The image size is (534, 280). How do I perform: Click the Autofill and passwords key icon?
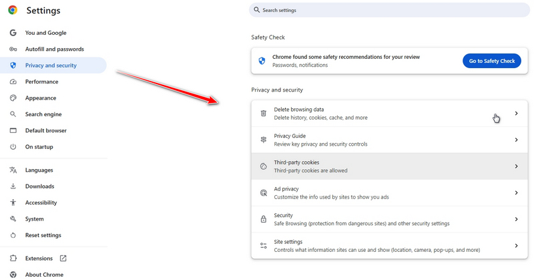click(13, 49)
